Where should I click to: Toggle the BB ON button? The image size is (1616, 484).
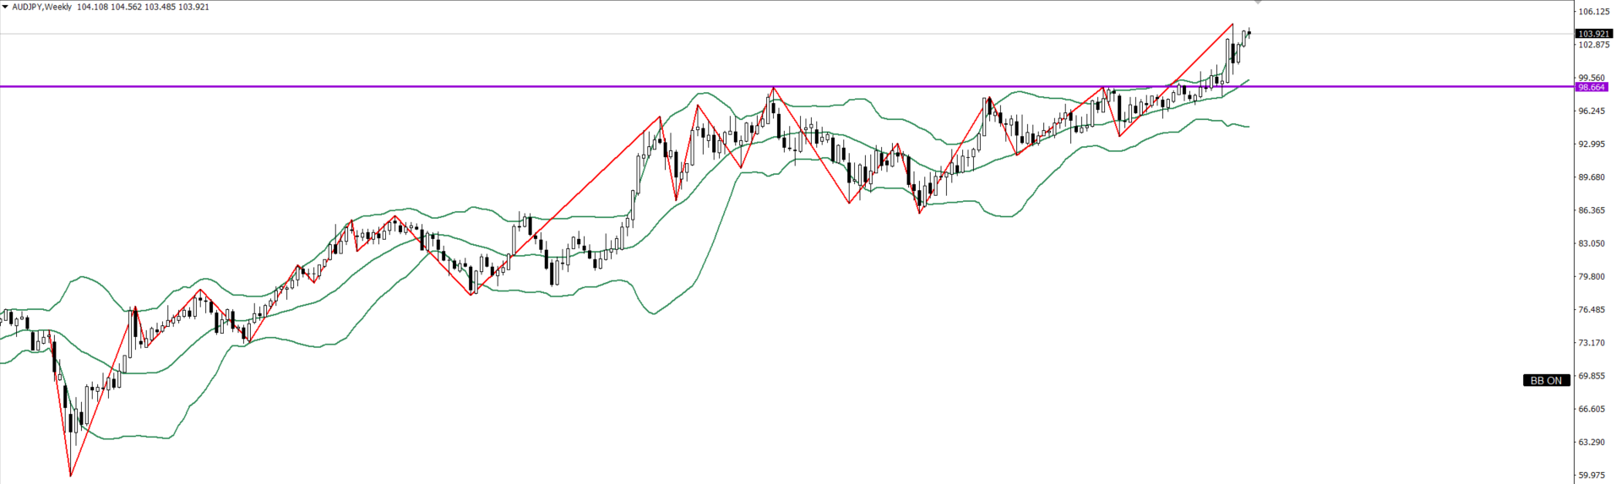click(1546, 381)
